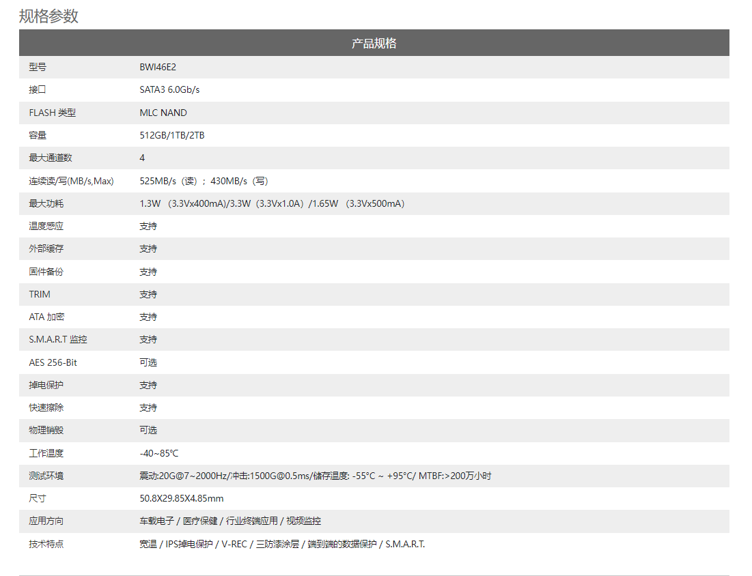
Task: Select the 最大通道数 label
Action: click(x=51, y=158)
